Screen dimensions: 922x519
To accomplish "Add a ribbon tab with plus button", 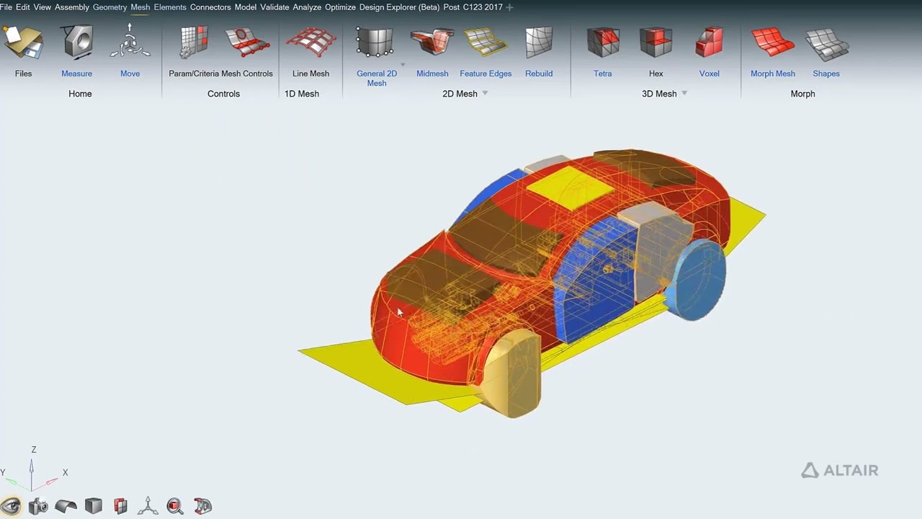I will (510, 7).
